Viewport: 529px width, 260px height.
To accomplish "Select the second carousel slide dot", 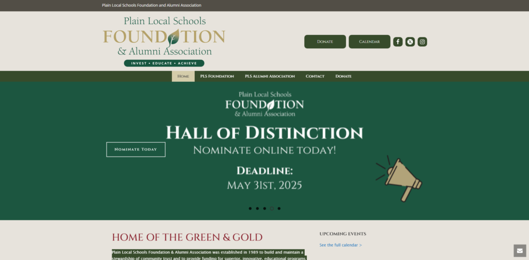I will (257, 209).
